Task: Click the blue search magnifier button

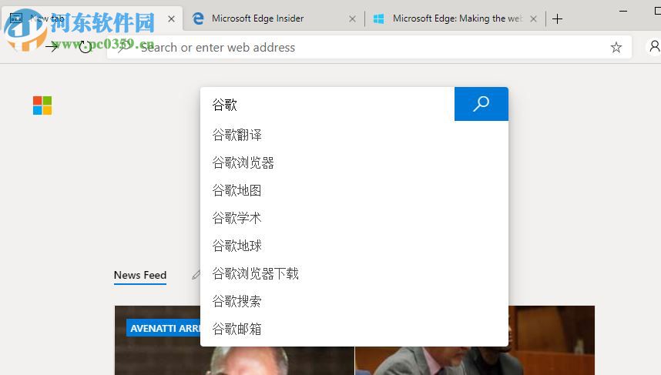Action: click(481, 104)
